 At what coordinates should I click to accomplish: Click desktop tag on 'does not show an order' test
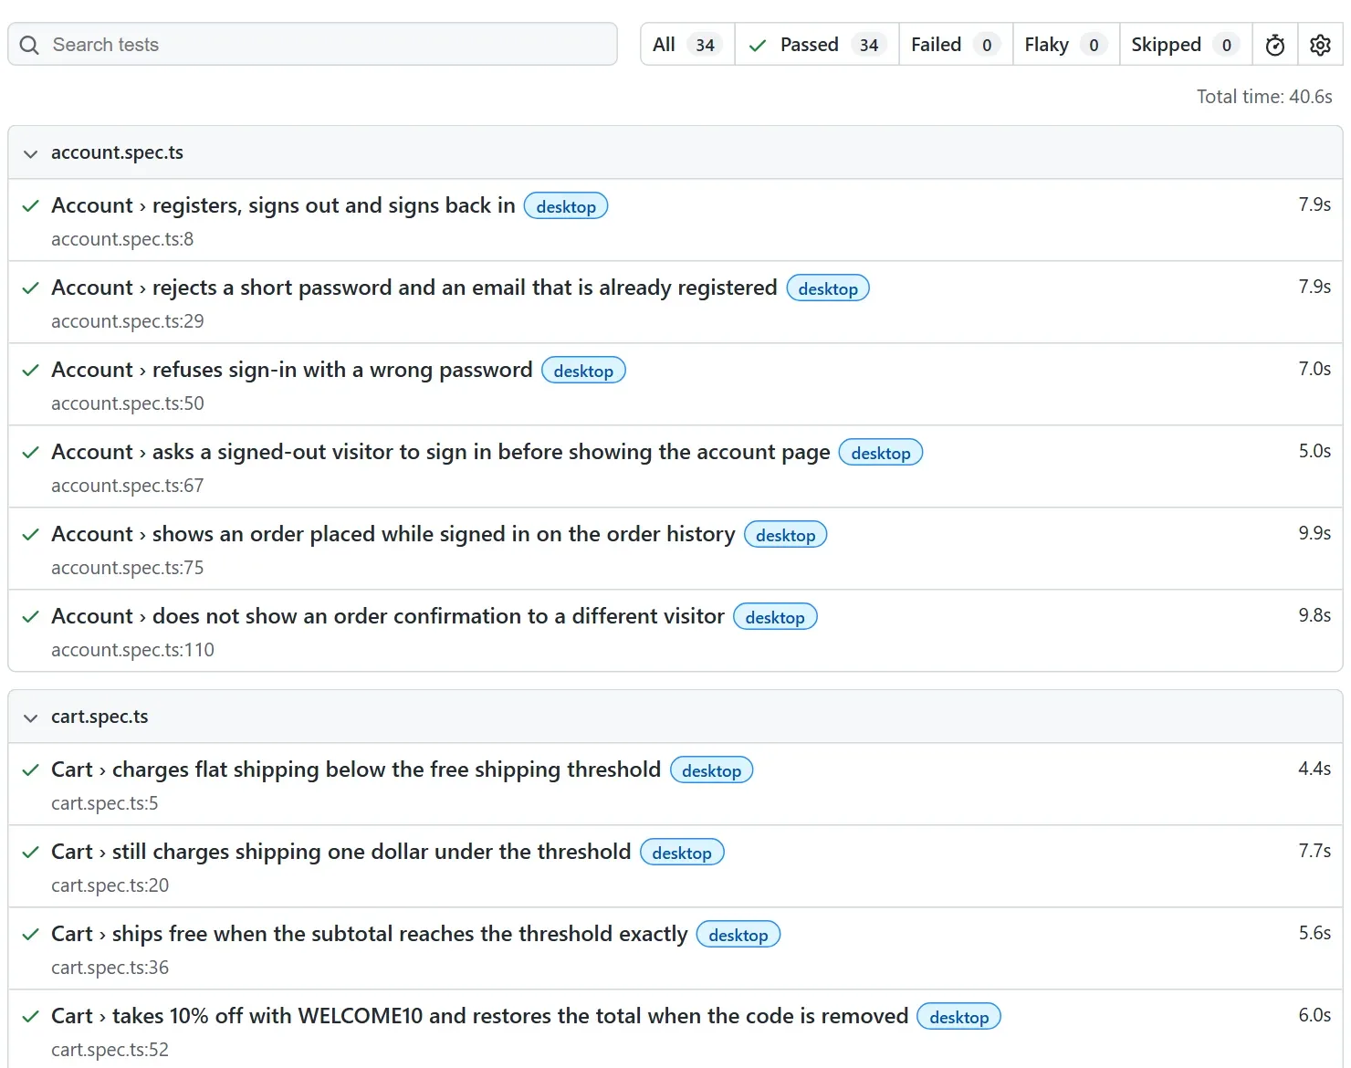tap(775, 617)
